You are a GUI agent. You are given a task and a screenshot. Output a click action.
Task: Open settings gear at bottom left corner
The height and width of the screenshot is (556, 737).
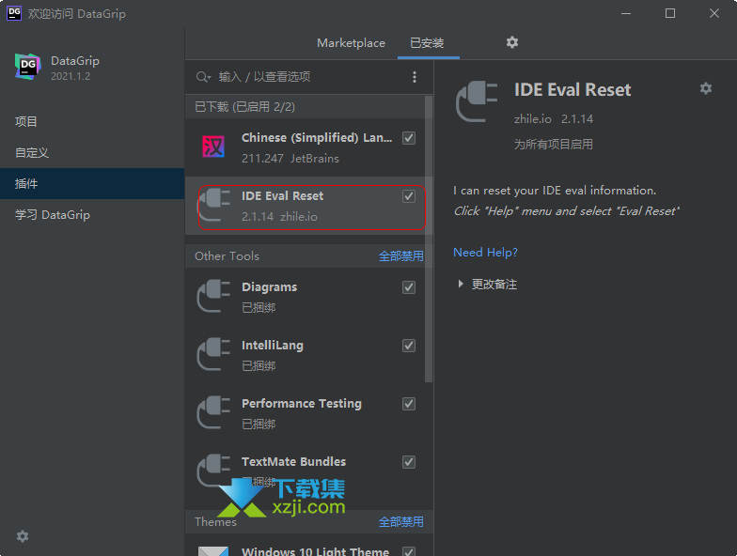point(23,536)
